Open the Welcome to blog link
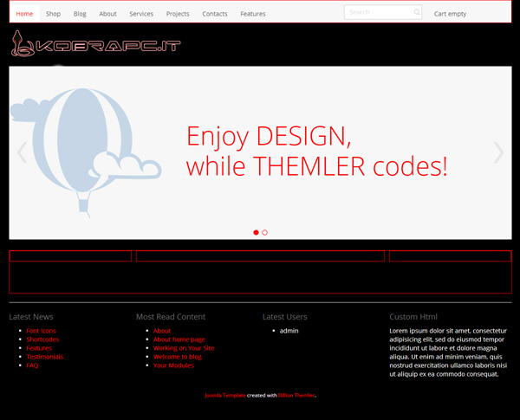 [178, 357]
